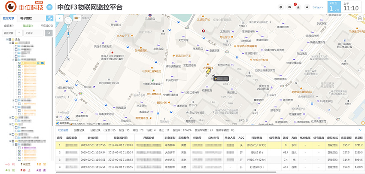Click the blue toggle icon beside 电子围栏 tab
This screenshot has width=365, height=174.
49,18
